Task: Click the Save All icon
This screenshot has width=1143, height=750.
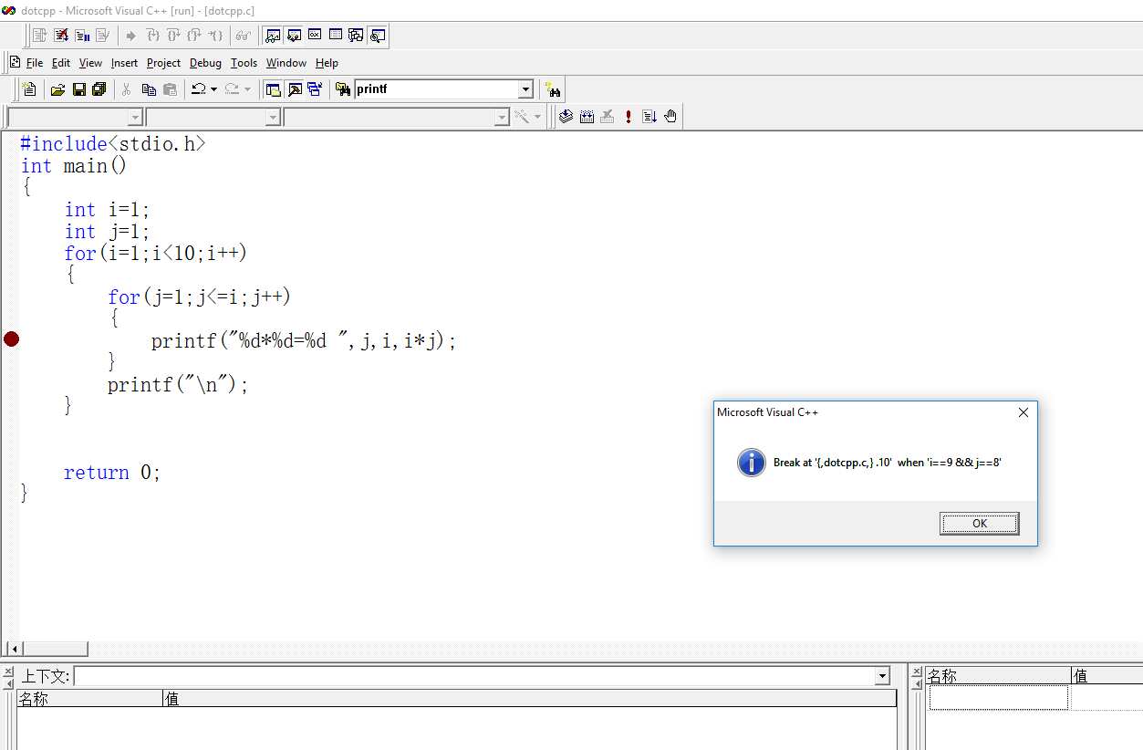Action: (x=99, y=89)
